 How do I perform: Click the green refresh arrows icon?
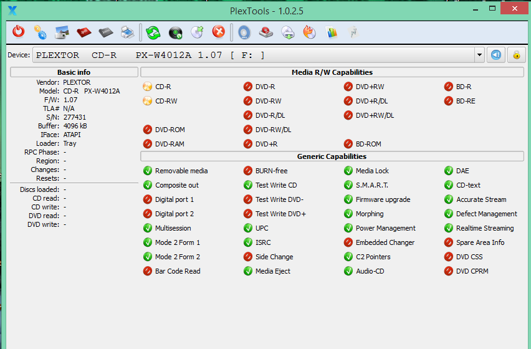coord(153,32)
